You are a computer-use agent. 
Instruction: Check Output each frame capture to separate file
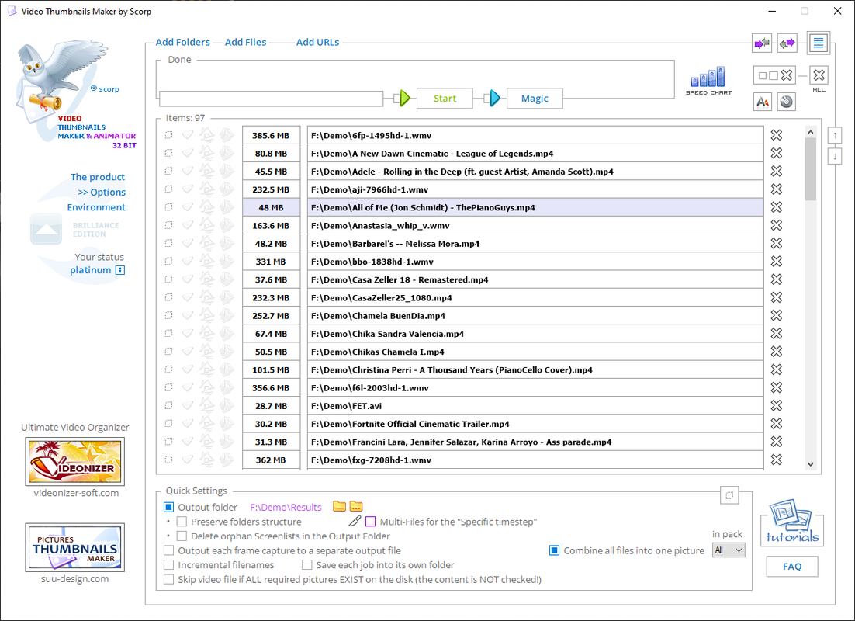[x=169, y=550]
